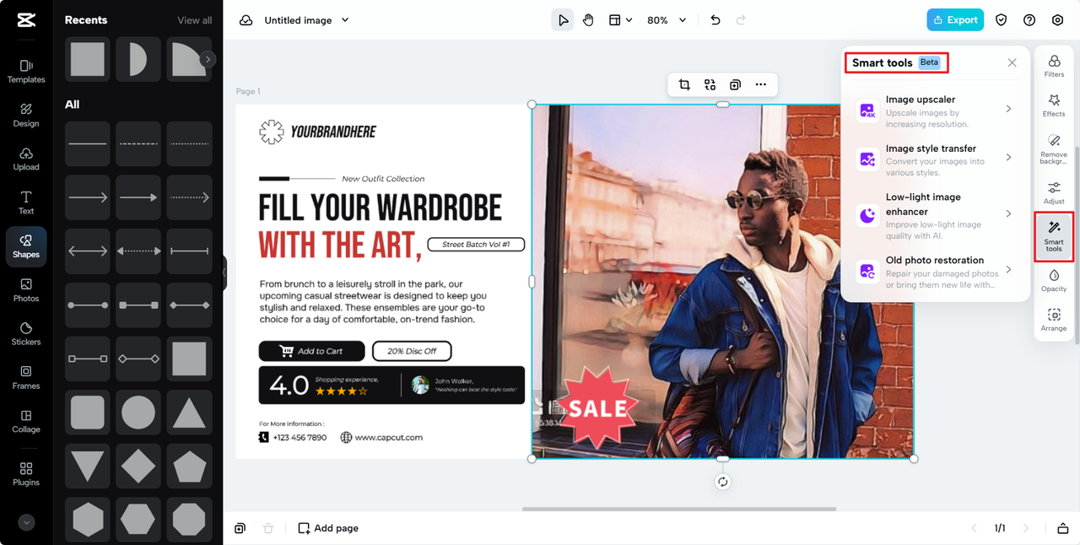The height and width of the screenshot is (545, 1080).
Task: Pick the recent square shape
Action: coord(88,59)
